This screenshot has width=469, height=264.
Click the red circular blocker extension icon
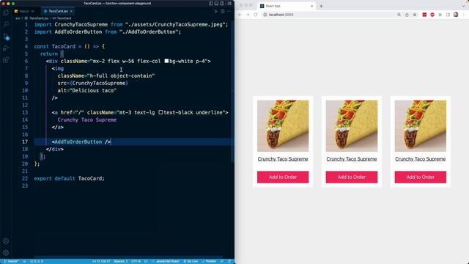point(432,15)
